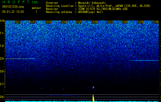Click the file name 0901221220.png
Screen dimensions: 161x102
13,7
